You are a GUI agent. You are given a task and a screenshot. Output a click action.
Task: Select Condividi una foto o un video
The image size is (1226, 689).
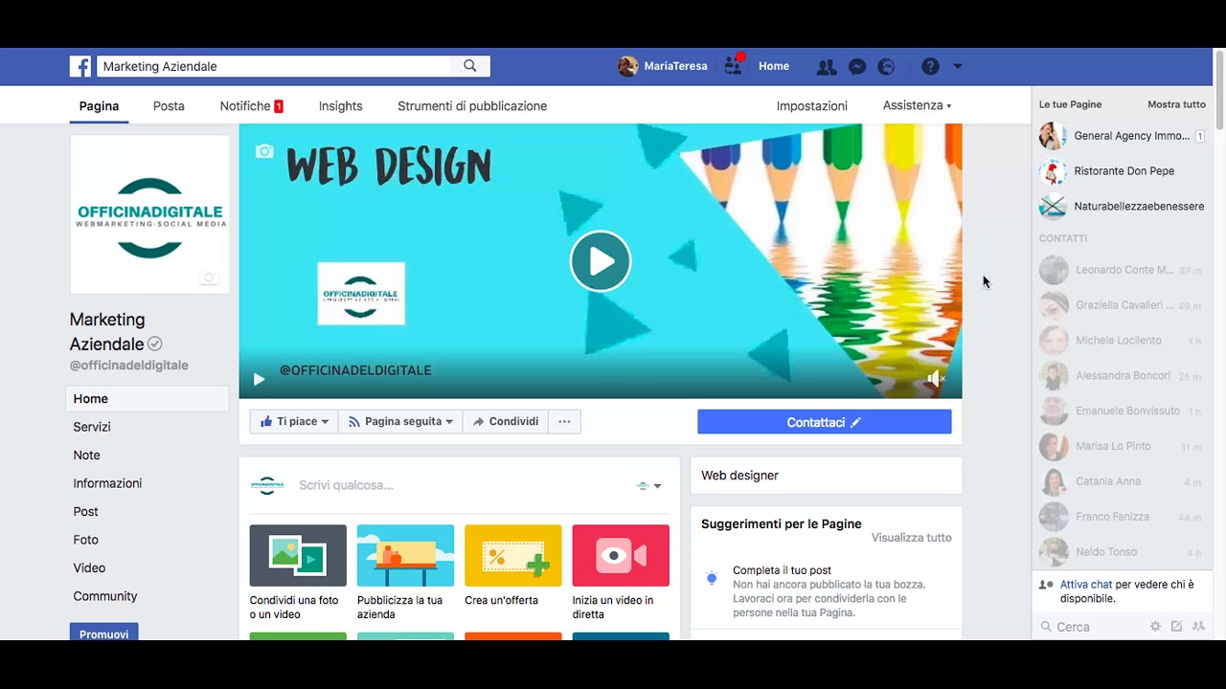pos(298,572)
